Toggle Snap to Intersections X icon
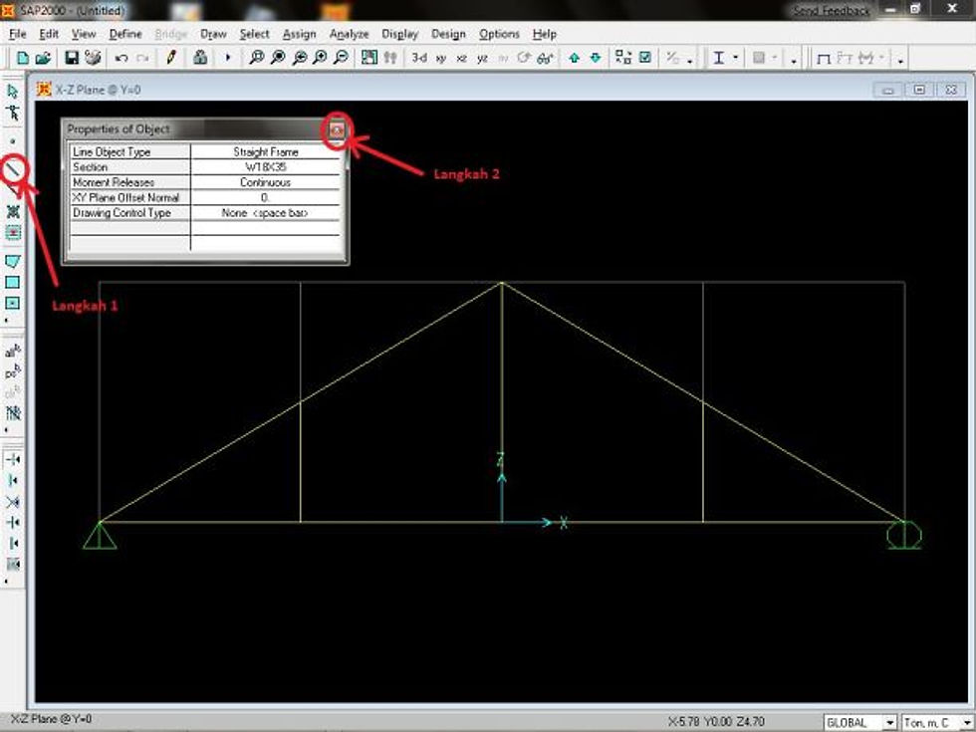Viewport: 976px width, 732px height. click(x=12, y=502)
